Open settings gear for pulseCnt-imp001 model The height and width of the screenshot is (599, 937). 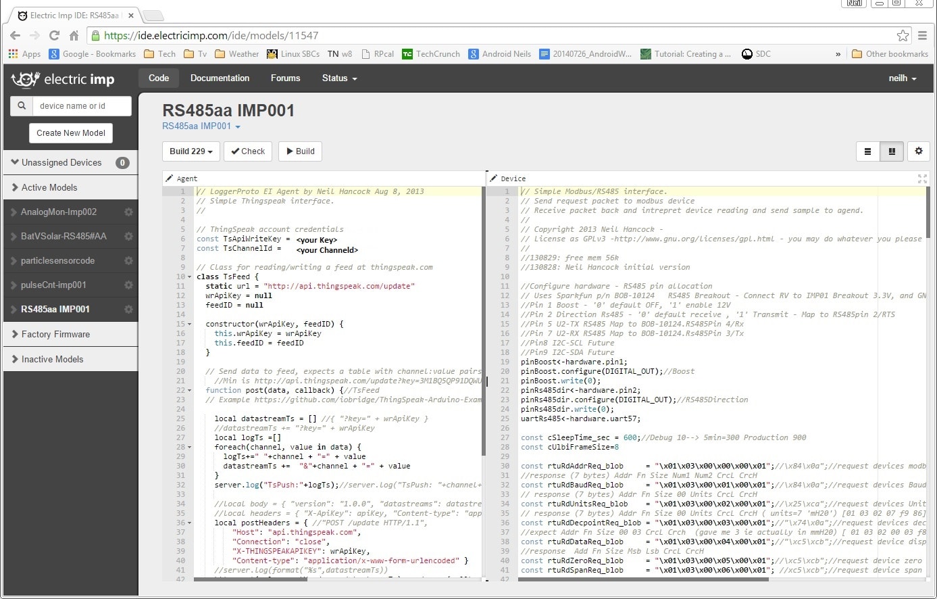point(128,285)
